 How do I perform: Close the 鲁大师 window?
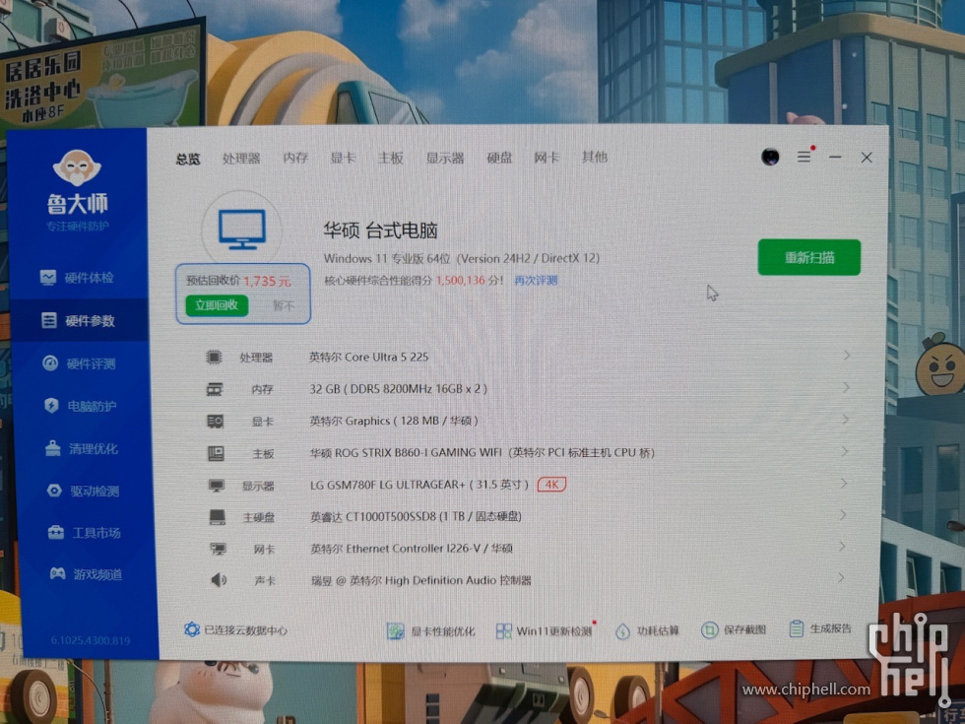867,158
